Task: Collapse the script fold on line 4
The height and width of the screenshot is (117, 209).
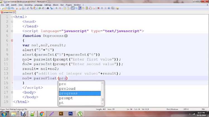Action: click(x=12, y=31)
